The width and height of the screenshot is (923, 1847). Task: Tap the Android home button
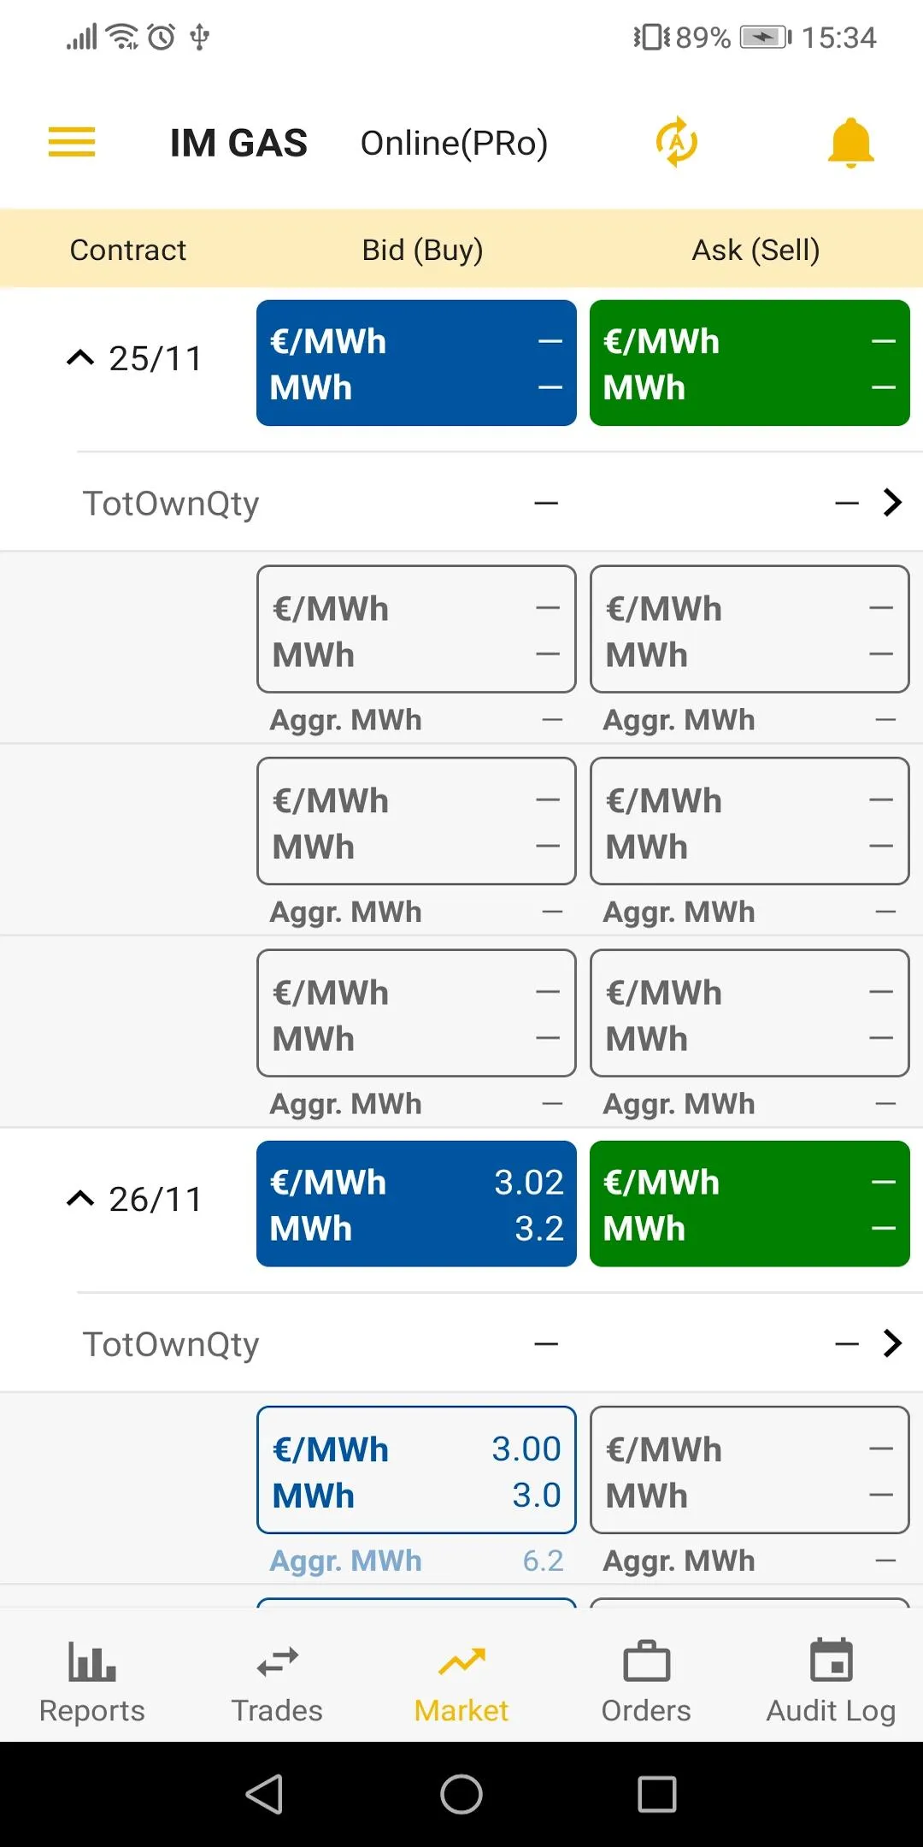(461, 1794)
